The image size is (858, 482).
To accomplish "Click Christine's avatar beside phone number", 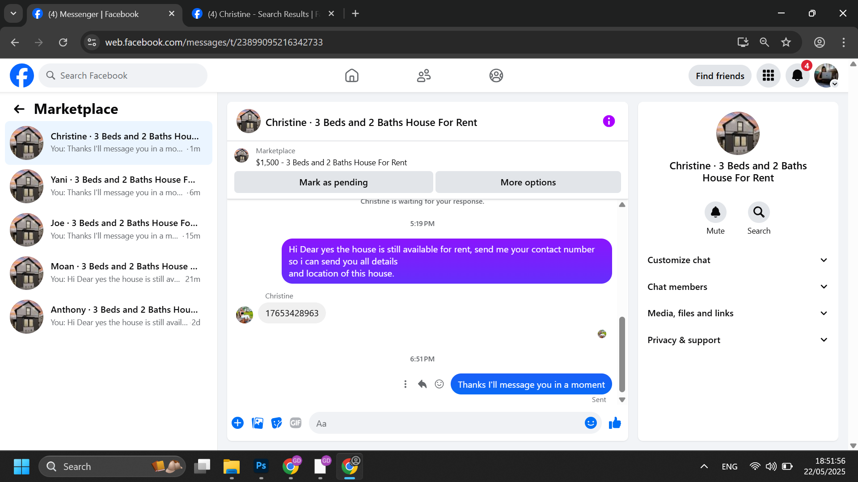I will [x=245, y=314].
